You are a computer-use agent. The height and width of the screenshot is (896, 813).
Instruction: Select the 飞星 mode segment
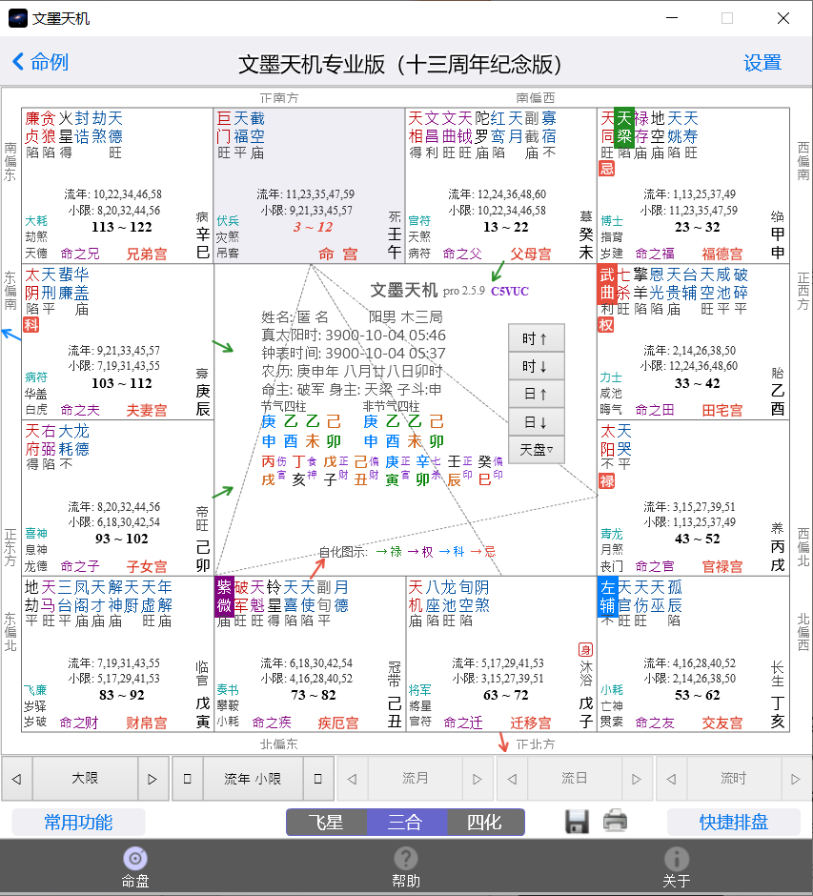[326, 823]
